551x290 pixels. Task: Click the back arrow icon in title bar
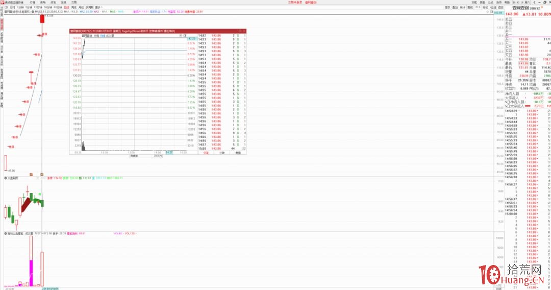pyautogui.click(x=534, y=2)
